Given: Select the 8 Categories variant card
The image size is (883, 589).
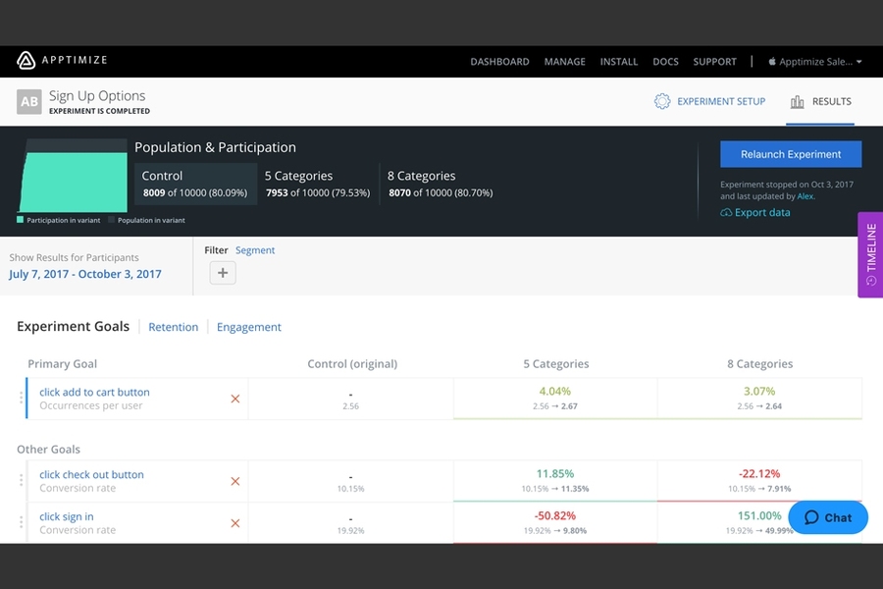Looking at the screenshot, I should tap(441, 184).
